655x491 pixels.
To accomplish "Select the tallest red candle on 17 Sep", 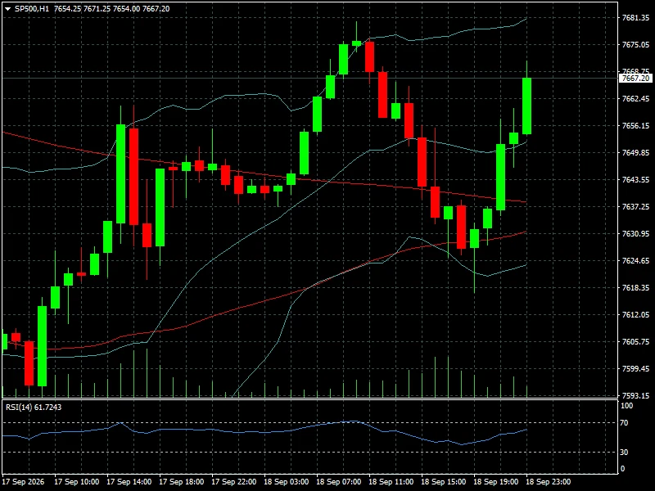I will click(x=133, y=177).
